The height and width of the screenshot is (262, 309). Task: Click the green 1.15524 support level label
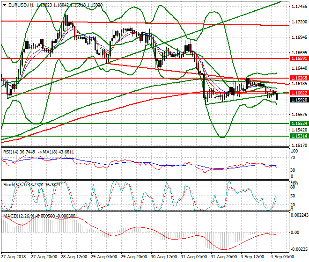pyautogui.click(x=299, y=124)
